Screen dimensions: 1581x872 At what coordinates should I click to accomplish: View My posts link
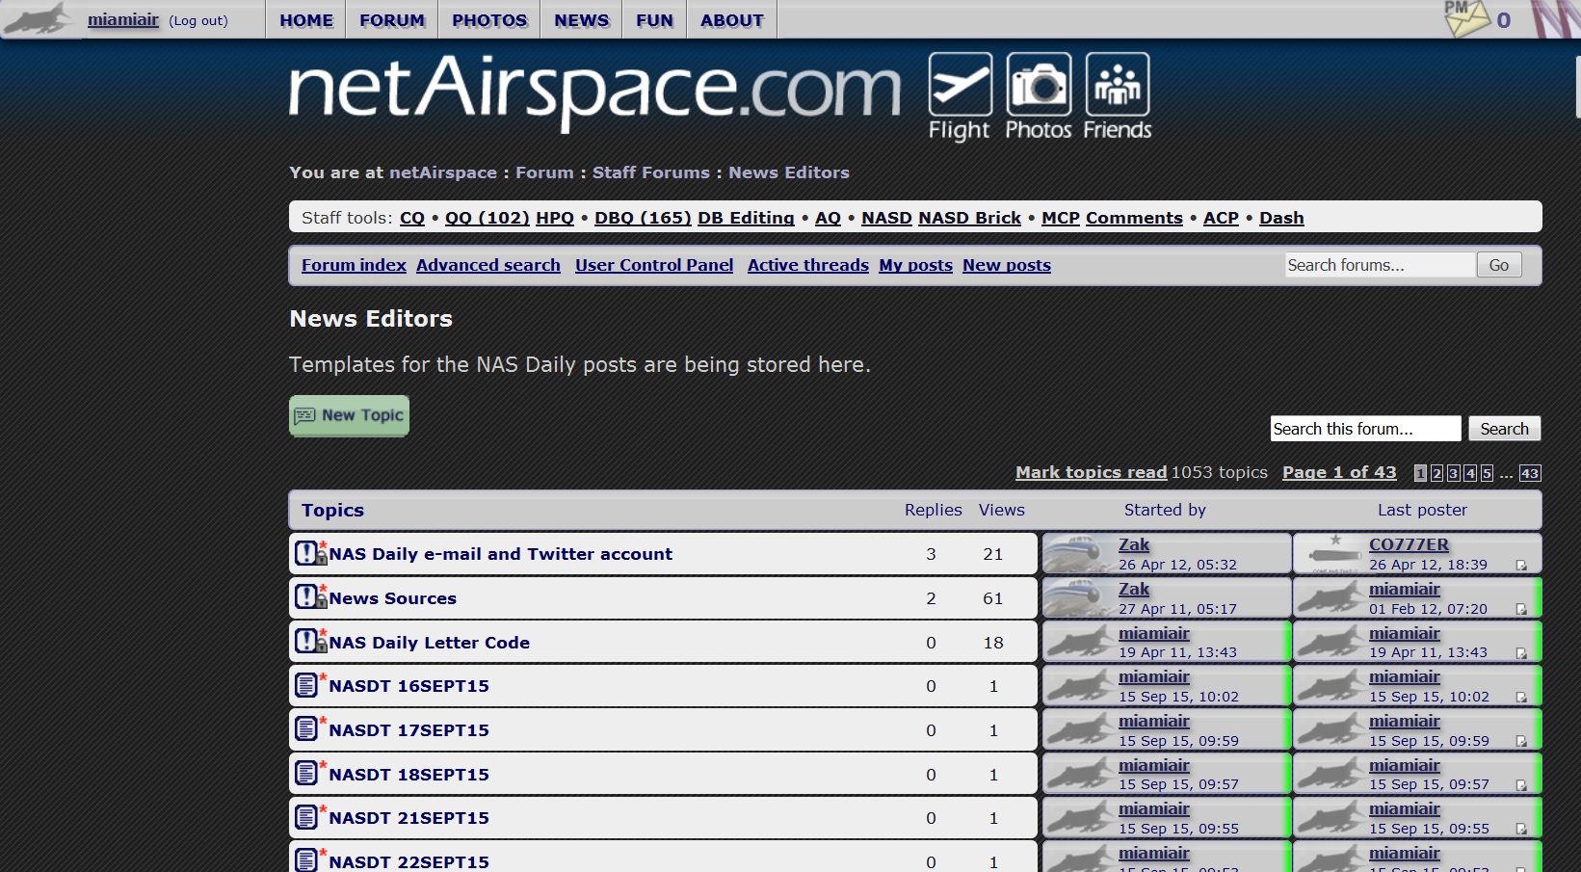tap(915, 265)
